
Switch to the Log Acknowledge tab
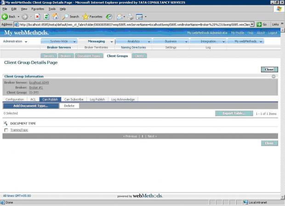(123, 99)
